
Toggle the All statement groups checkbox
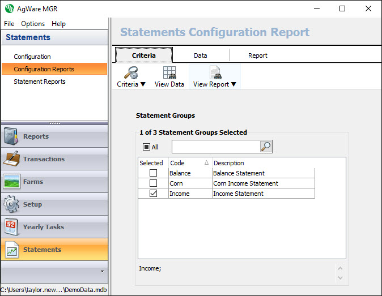146,147
